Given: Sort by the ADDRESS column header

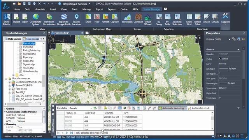Looking at the screenshot, I should [x=93, y=113].
